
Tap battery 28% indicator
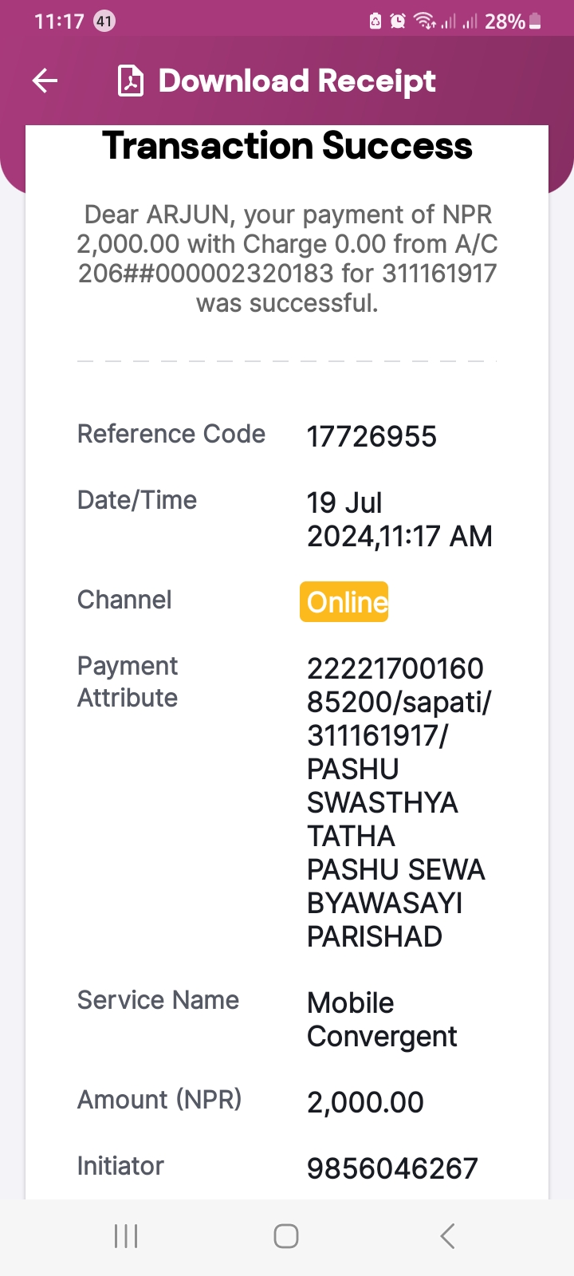pos(513,22)
